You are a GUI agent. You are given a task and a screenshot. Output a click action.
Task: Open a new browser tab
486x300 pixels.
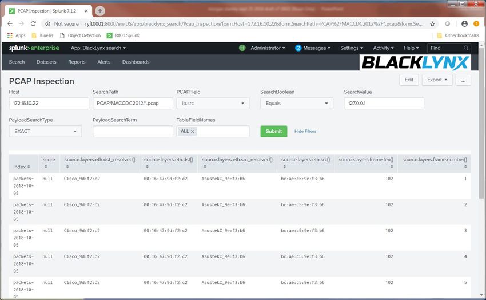(100, 11)
